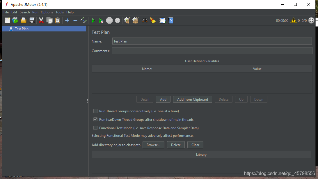Save the test plan with the floppy icon
This screenshot has height=179, width=318.
click(32, 20)
